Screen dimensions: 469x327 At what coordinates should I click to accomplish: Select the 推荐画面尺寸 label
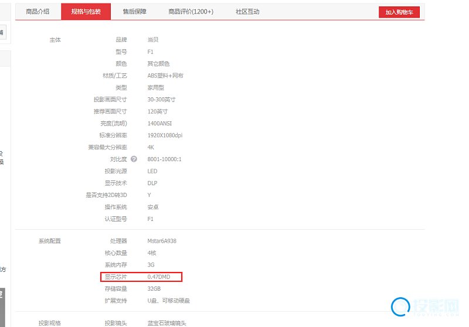[110, 111]
